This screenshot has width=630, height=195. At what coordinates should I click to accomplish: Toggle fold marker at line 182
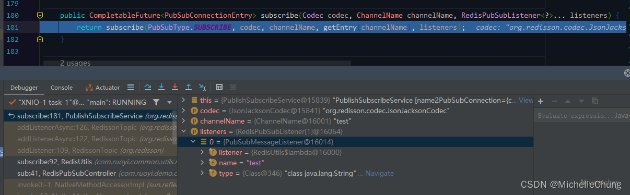40,39
